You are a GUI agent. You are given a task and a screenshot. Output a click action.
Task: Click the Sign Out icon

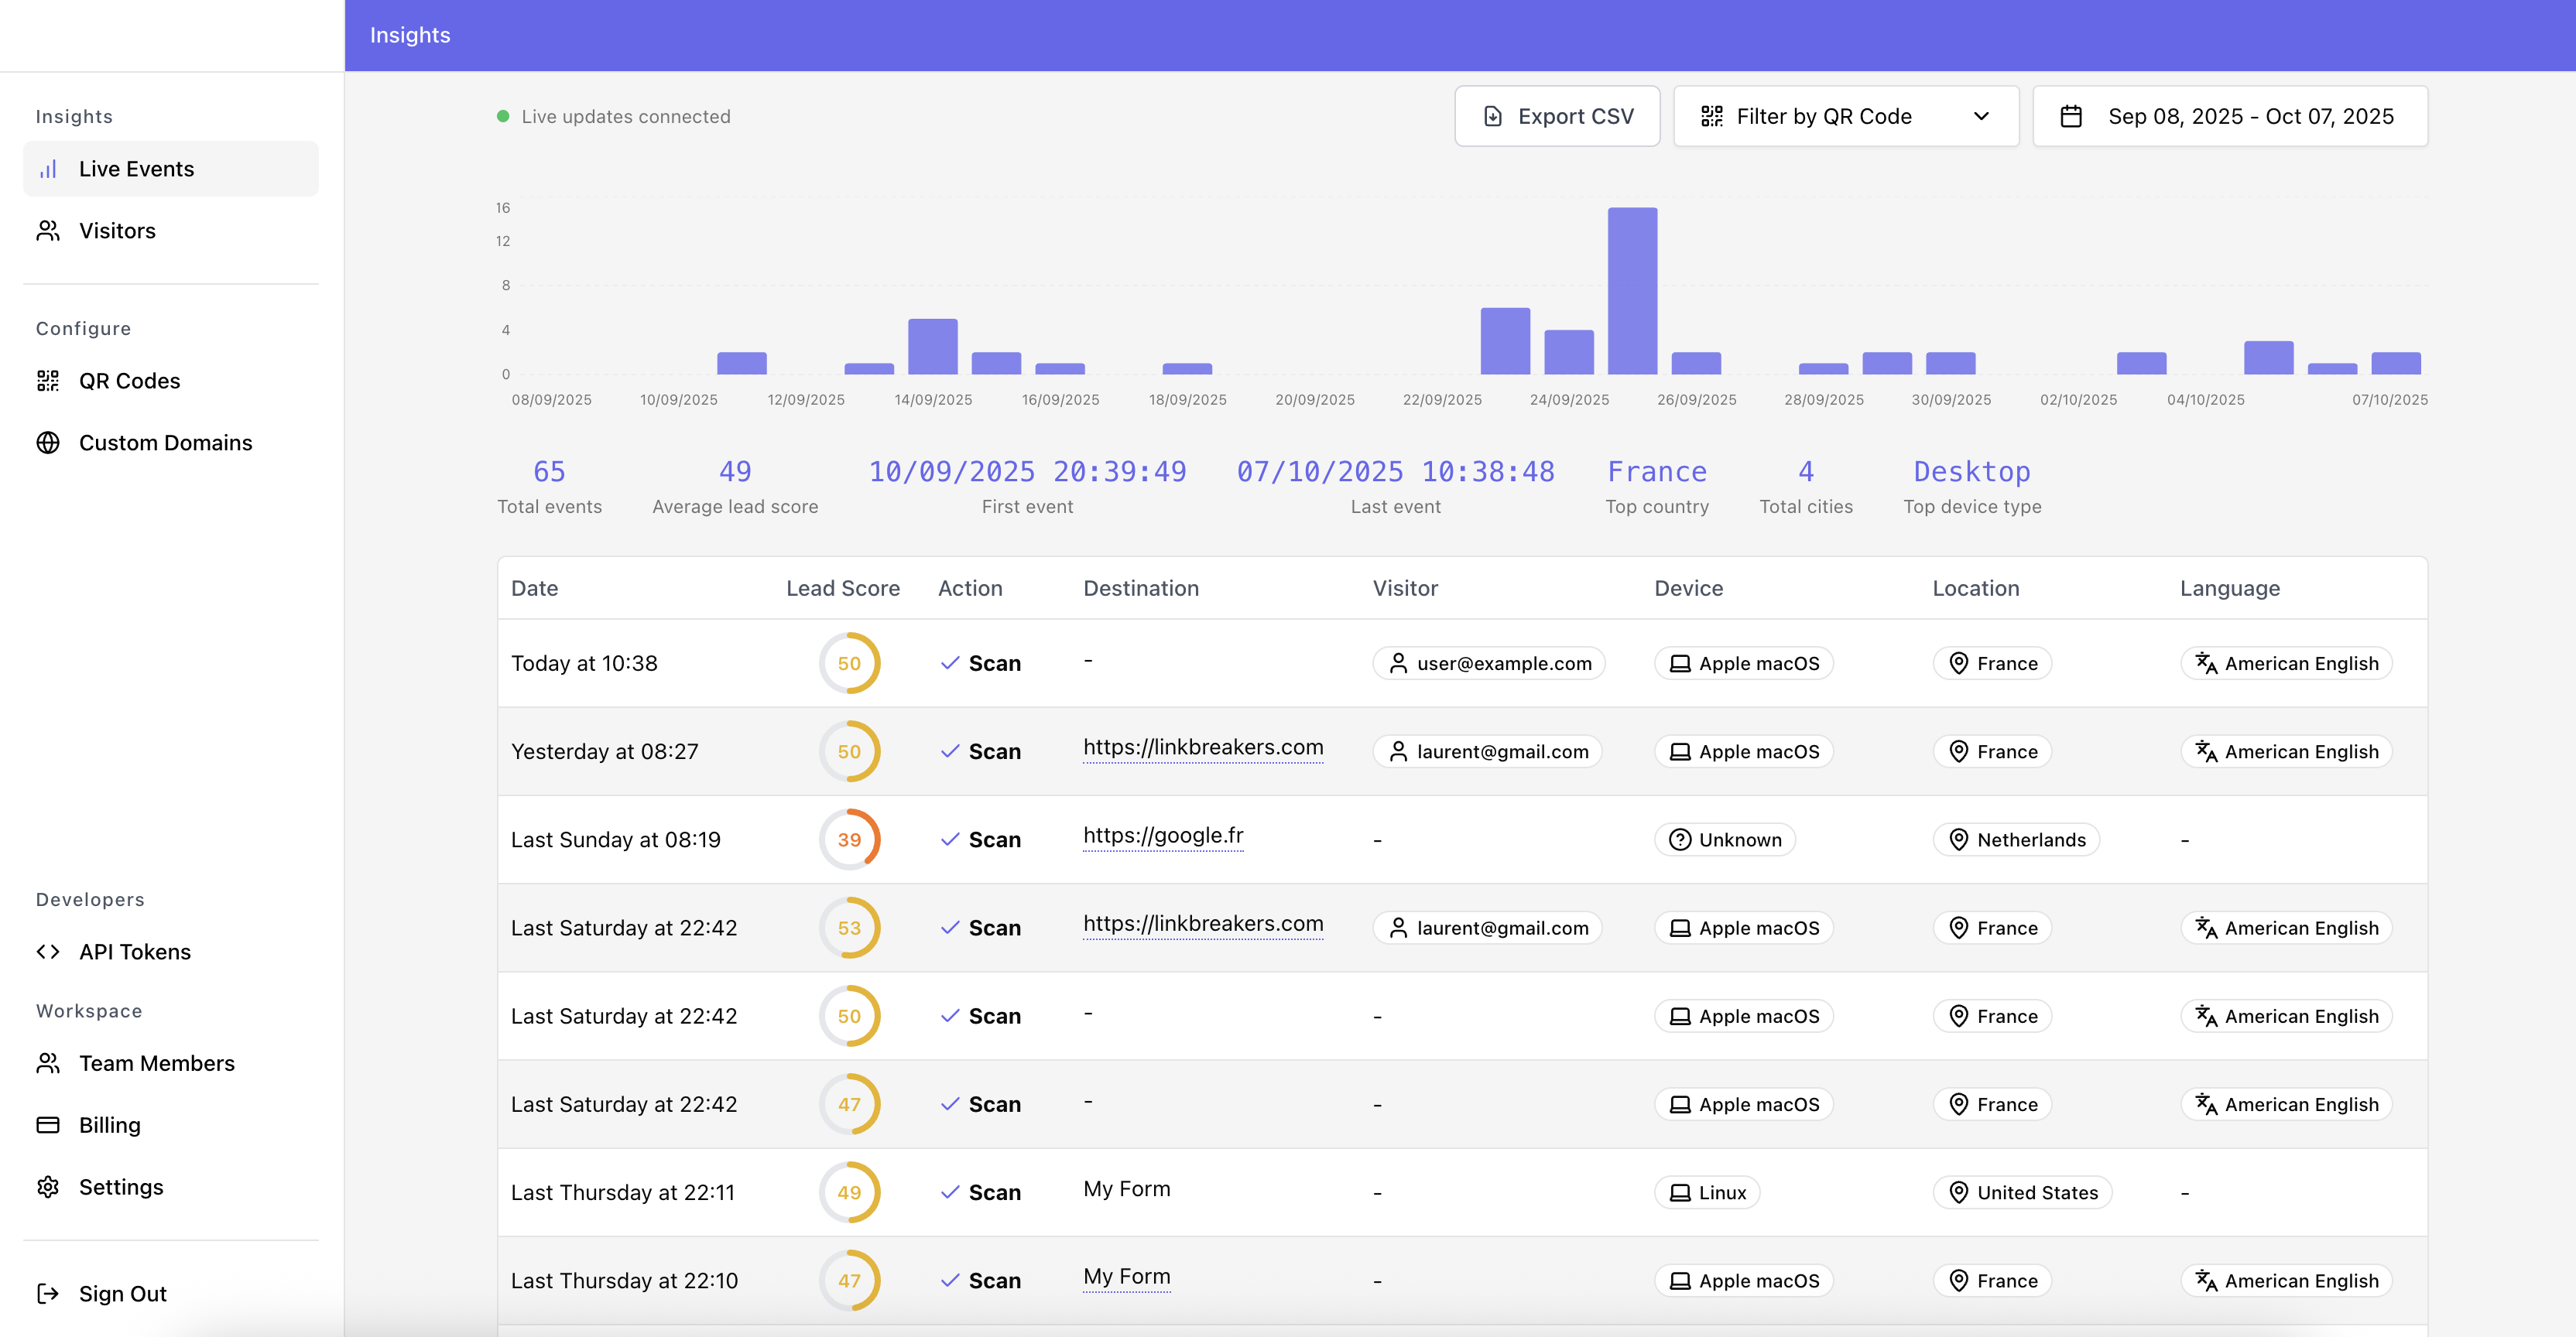48,1293
